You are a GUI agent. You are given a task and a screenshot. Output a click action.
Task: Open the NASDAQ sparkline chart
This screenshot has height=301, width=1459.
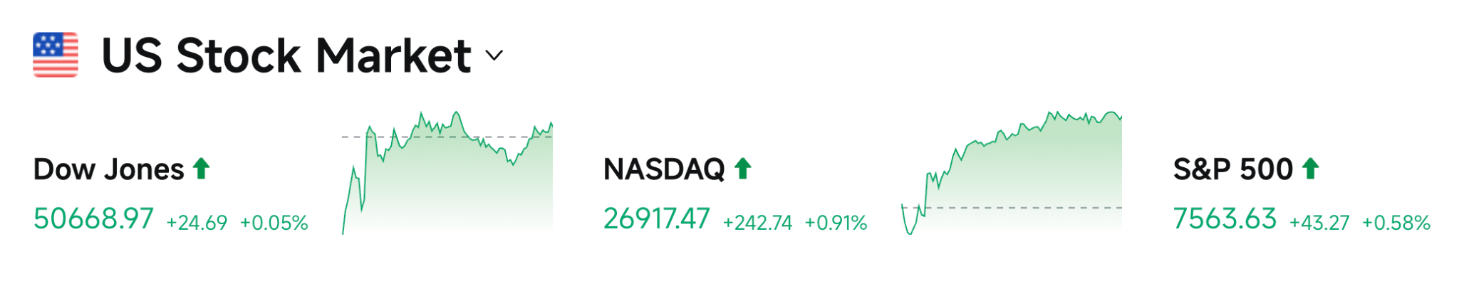(1012, 173)
